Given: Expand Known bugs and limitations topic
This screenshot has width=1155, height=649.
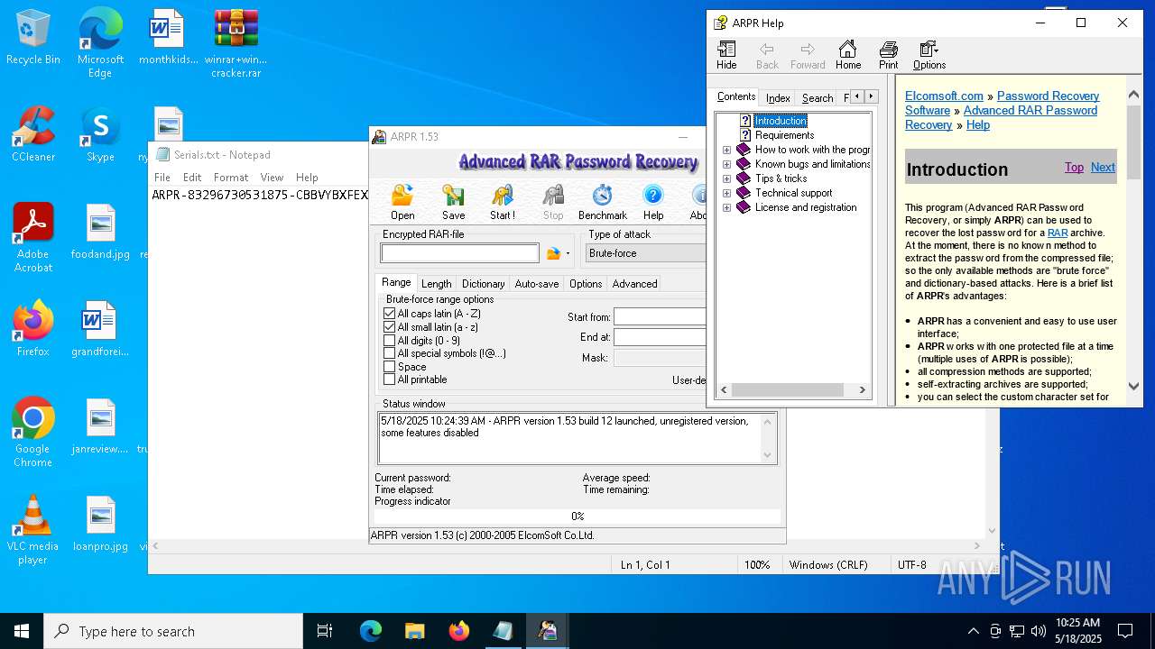Looking at the screenshot, I should coord(726,164).
